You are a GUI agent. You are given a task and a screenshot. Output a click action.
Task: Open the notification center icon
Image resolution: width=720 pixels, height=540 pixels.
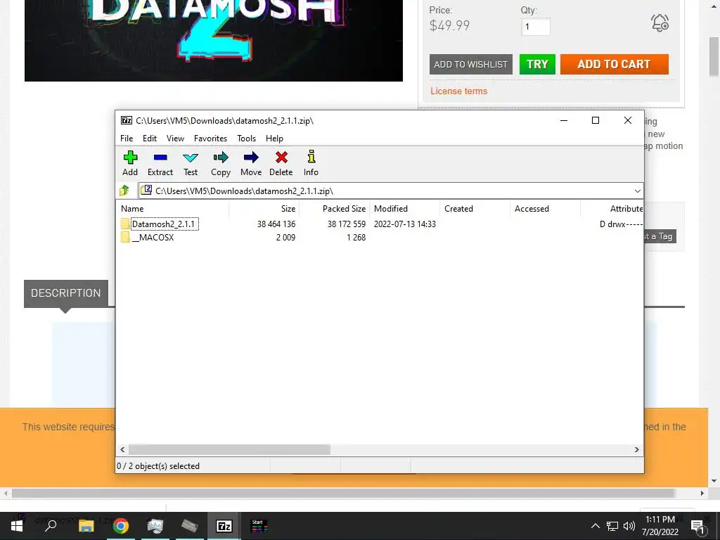[x=698, y=527]
